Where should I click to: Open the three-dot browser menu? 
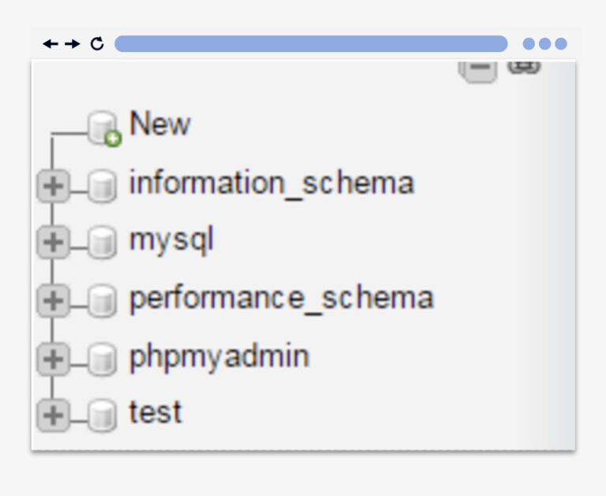point(544,43)
